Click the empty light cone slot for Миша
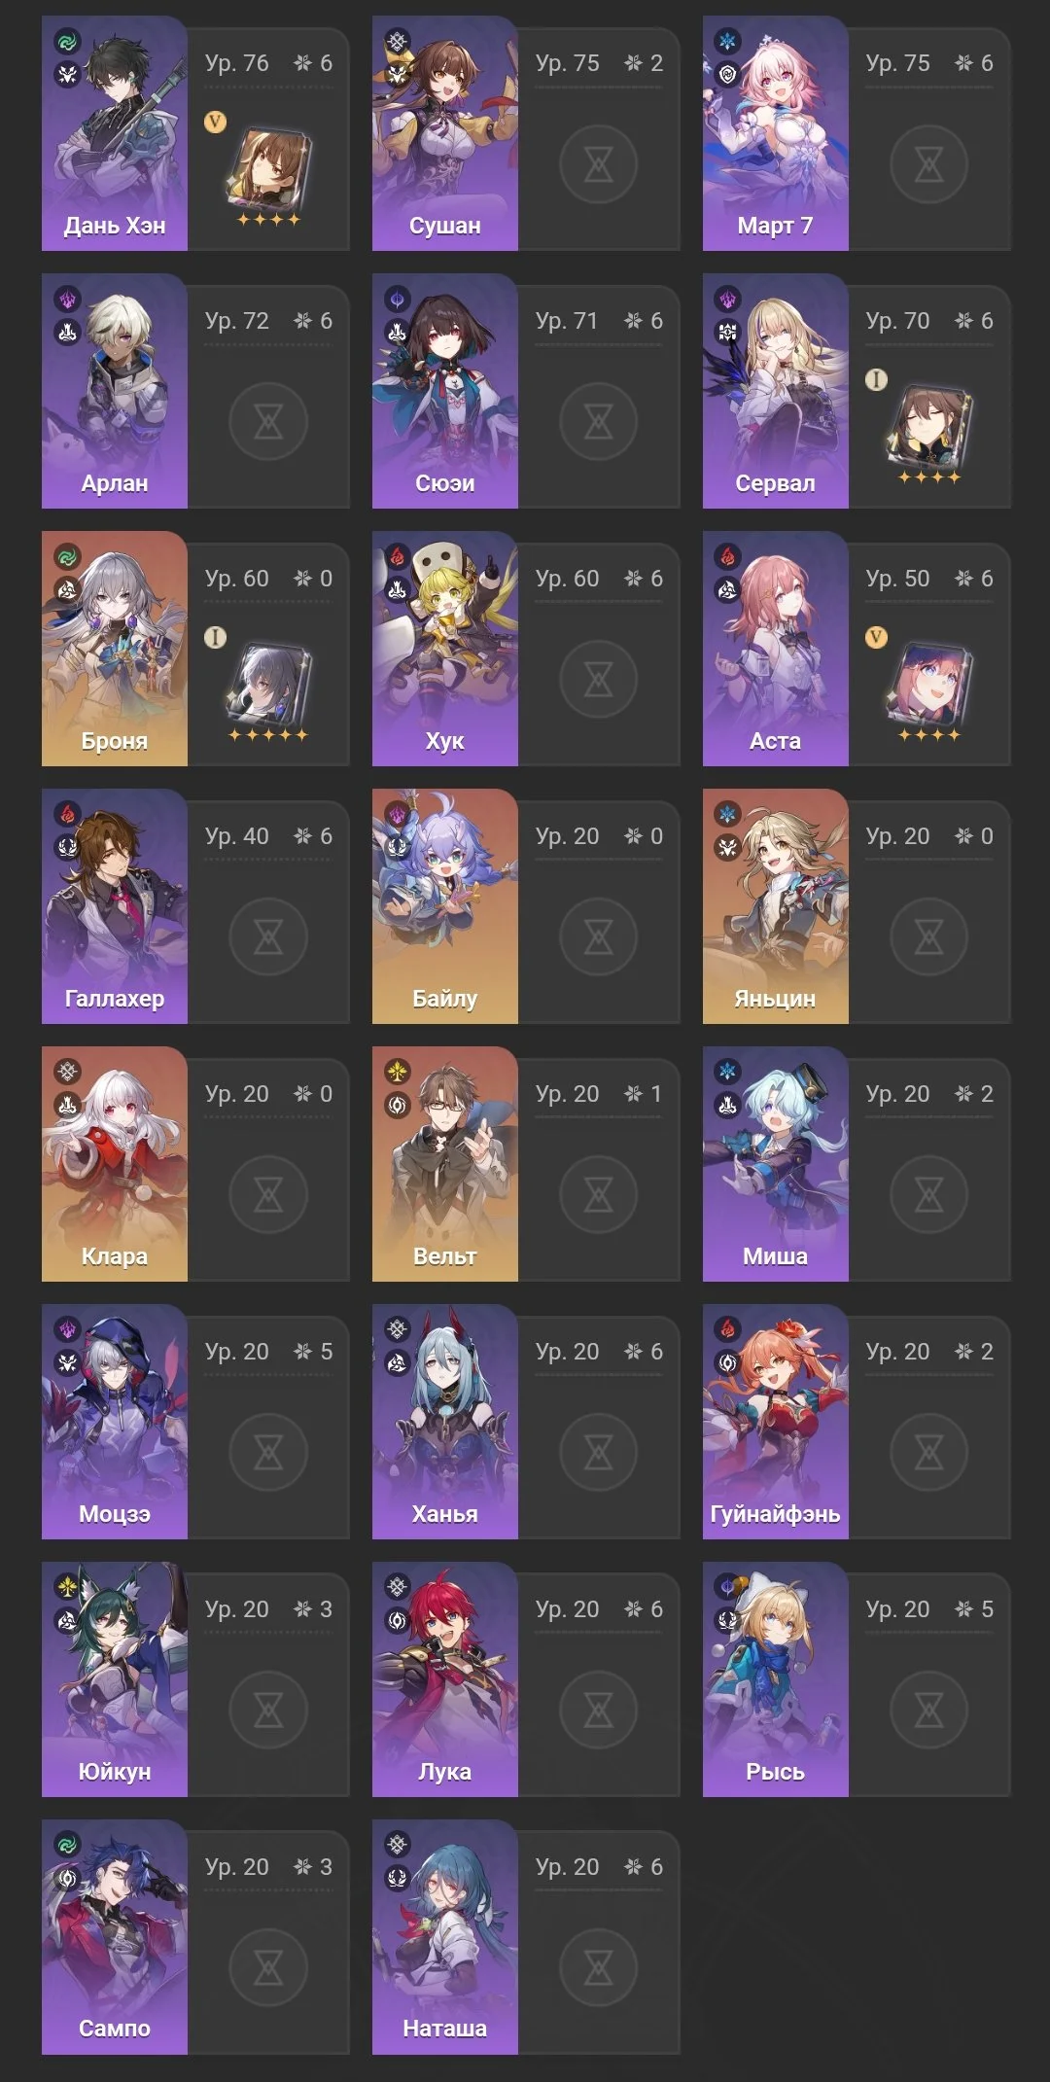This screenshot has height=2082, width=1050. (928, 1194)
